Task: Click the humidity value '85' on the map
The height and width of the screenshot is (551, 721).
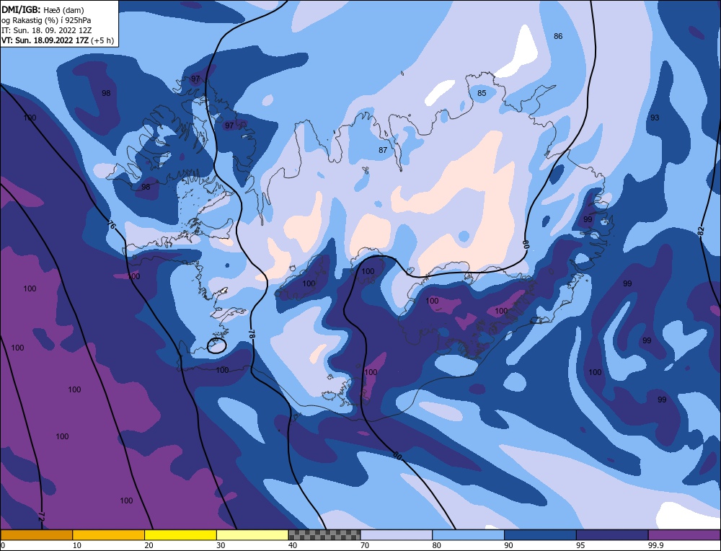Action: (482, 93)
